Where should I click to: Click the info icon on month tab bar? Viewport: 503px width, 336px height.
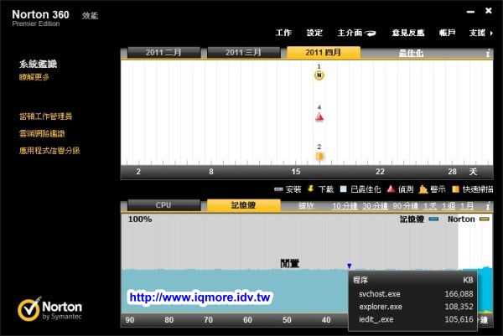pos(488,53)
